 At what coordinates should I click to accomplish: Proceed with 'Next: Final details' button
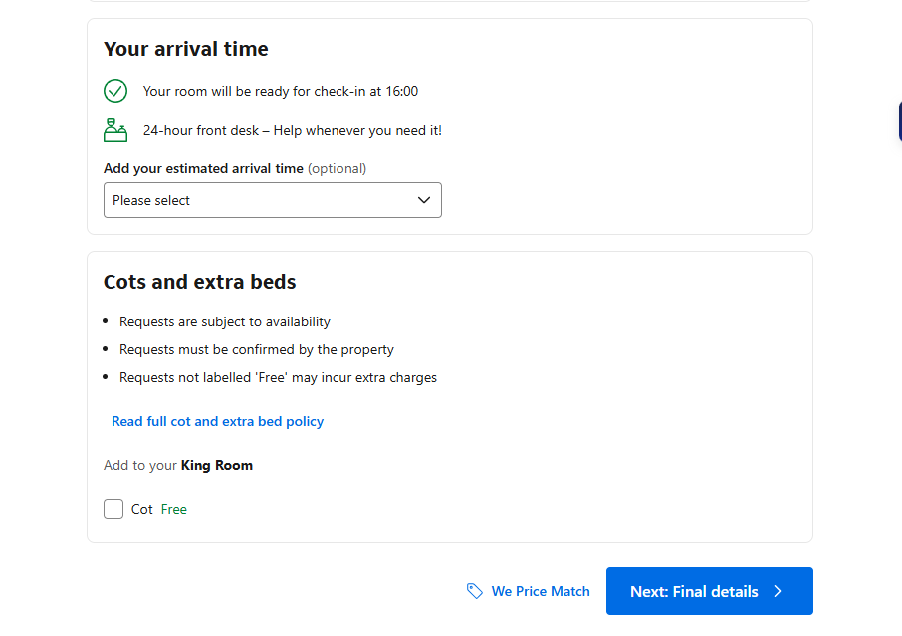(695, 591)
